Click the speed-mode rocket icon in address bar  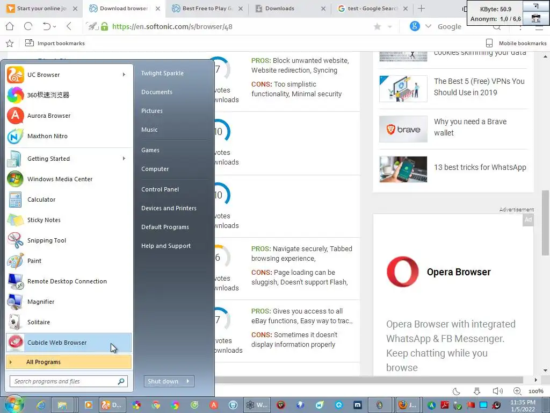tap(92, 26)
